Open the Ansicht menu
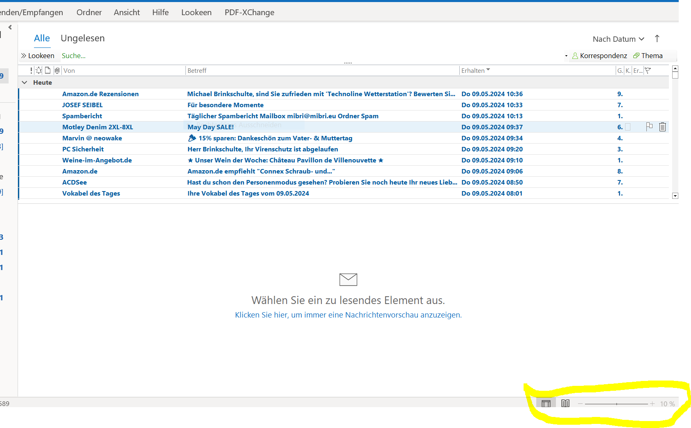 tap(126, 12)
